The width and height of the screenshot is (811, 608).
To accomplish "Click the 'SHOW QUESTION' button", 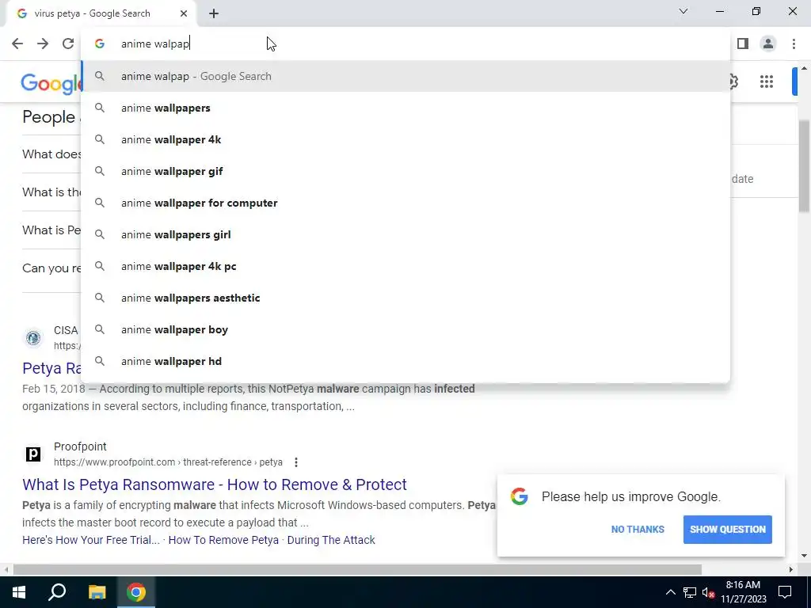I will pos(727,530).
